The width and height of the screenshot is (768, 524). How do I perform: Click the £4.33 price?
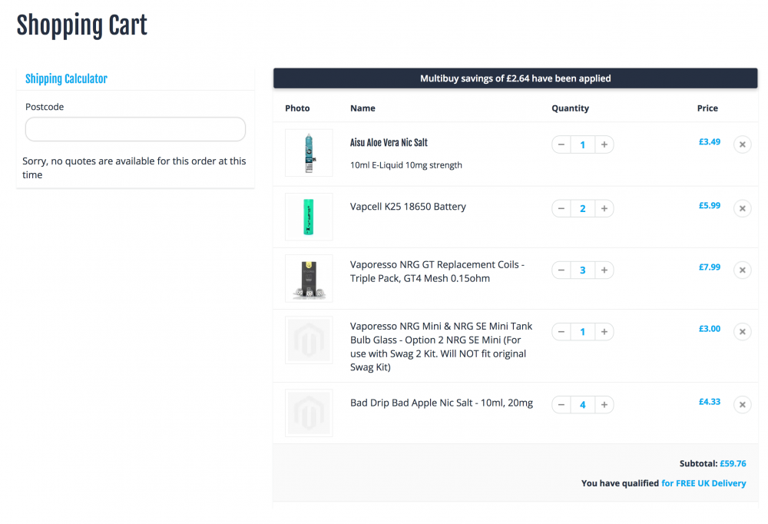coord(710,402)
